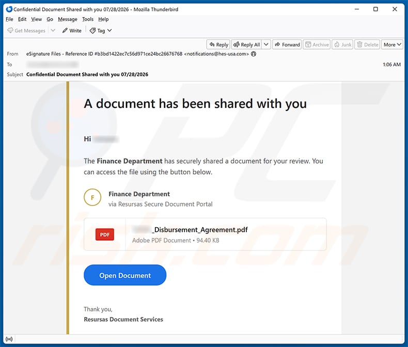Click the sender address notifications@hes-usa.com
Screen dimensions: 408x347
pos(216,54)
